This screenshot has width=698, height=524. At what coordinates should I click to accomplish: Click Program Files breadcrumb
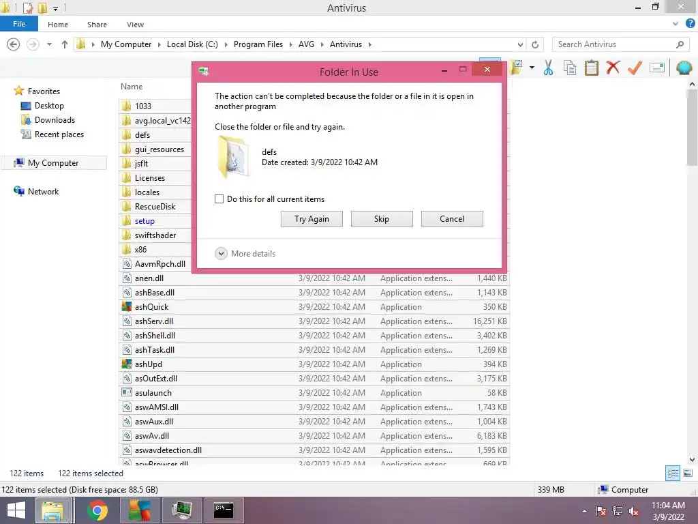(x=258, y=44)
